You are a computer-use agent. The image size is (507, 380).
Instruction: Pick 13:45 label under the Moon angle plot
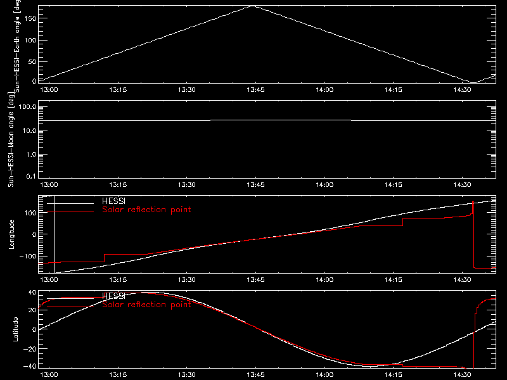pos(256,185)
